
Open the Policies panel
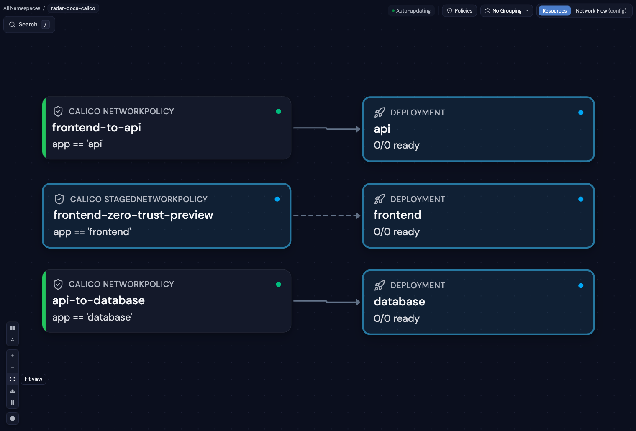coord(459,11)
